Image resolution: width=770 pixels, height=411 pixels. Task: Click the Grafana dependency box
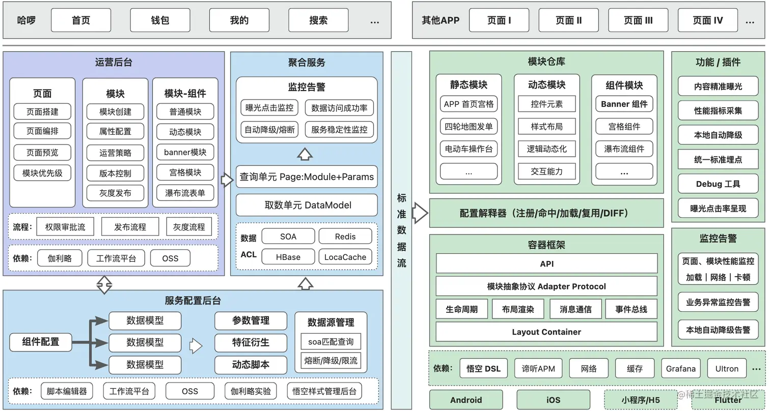click(x=681, y=368)
